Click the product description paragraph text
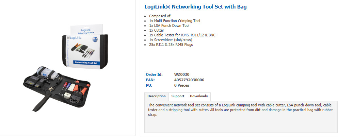The image size is (338, 137). pyautogui.click(x=241, y=110)
